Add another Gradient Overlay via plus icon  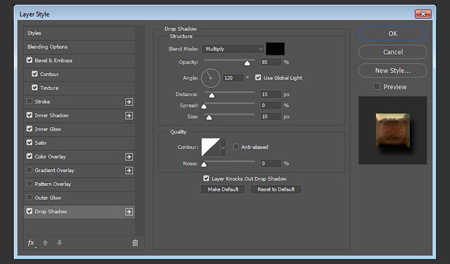tap(129, 171)
